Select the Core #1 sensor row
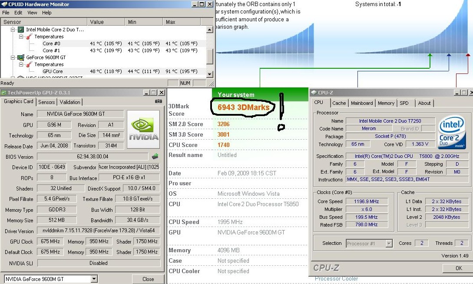473x284 pixels. point(103,50)
